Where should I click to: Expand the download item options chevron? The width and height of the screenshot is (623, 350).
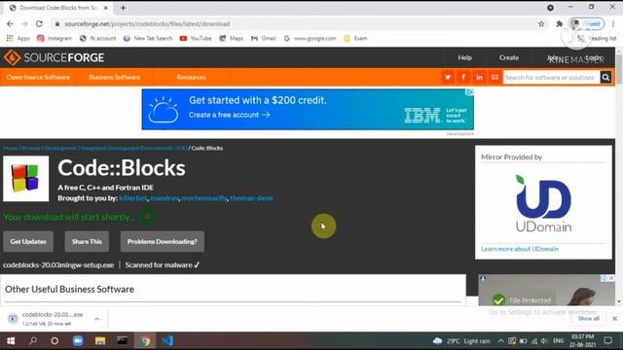click(97, 319)
